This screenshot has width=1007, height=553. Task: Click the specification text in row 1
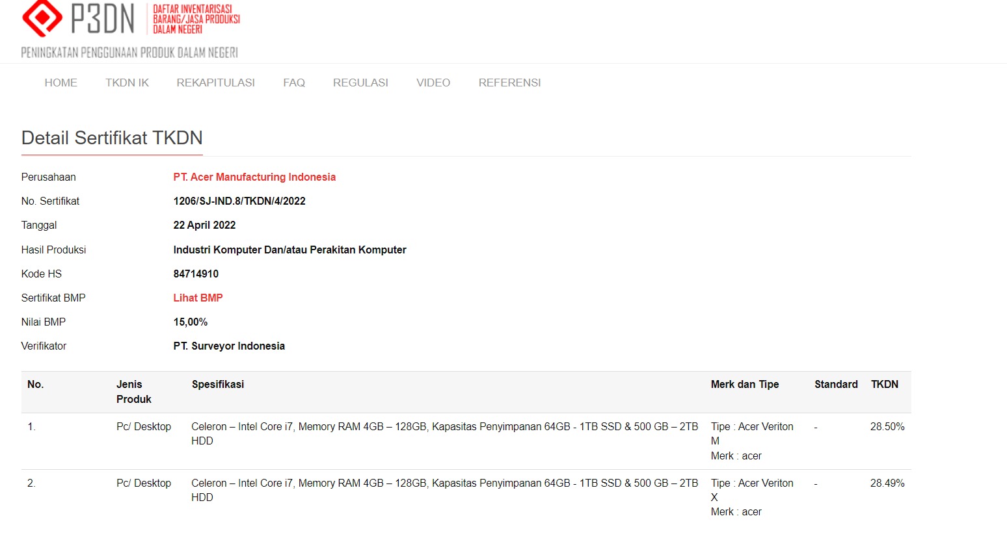445,433
